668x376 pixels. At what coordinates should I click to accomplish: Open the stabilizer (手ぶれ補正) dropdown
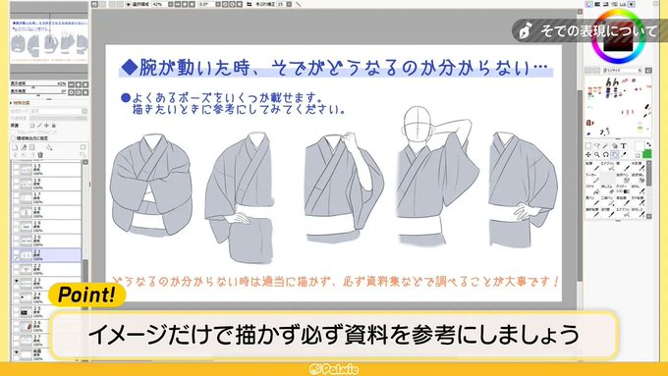click(x=289, y=4)
